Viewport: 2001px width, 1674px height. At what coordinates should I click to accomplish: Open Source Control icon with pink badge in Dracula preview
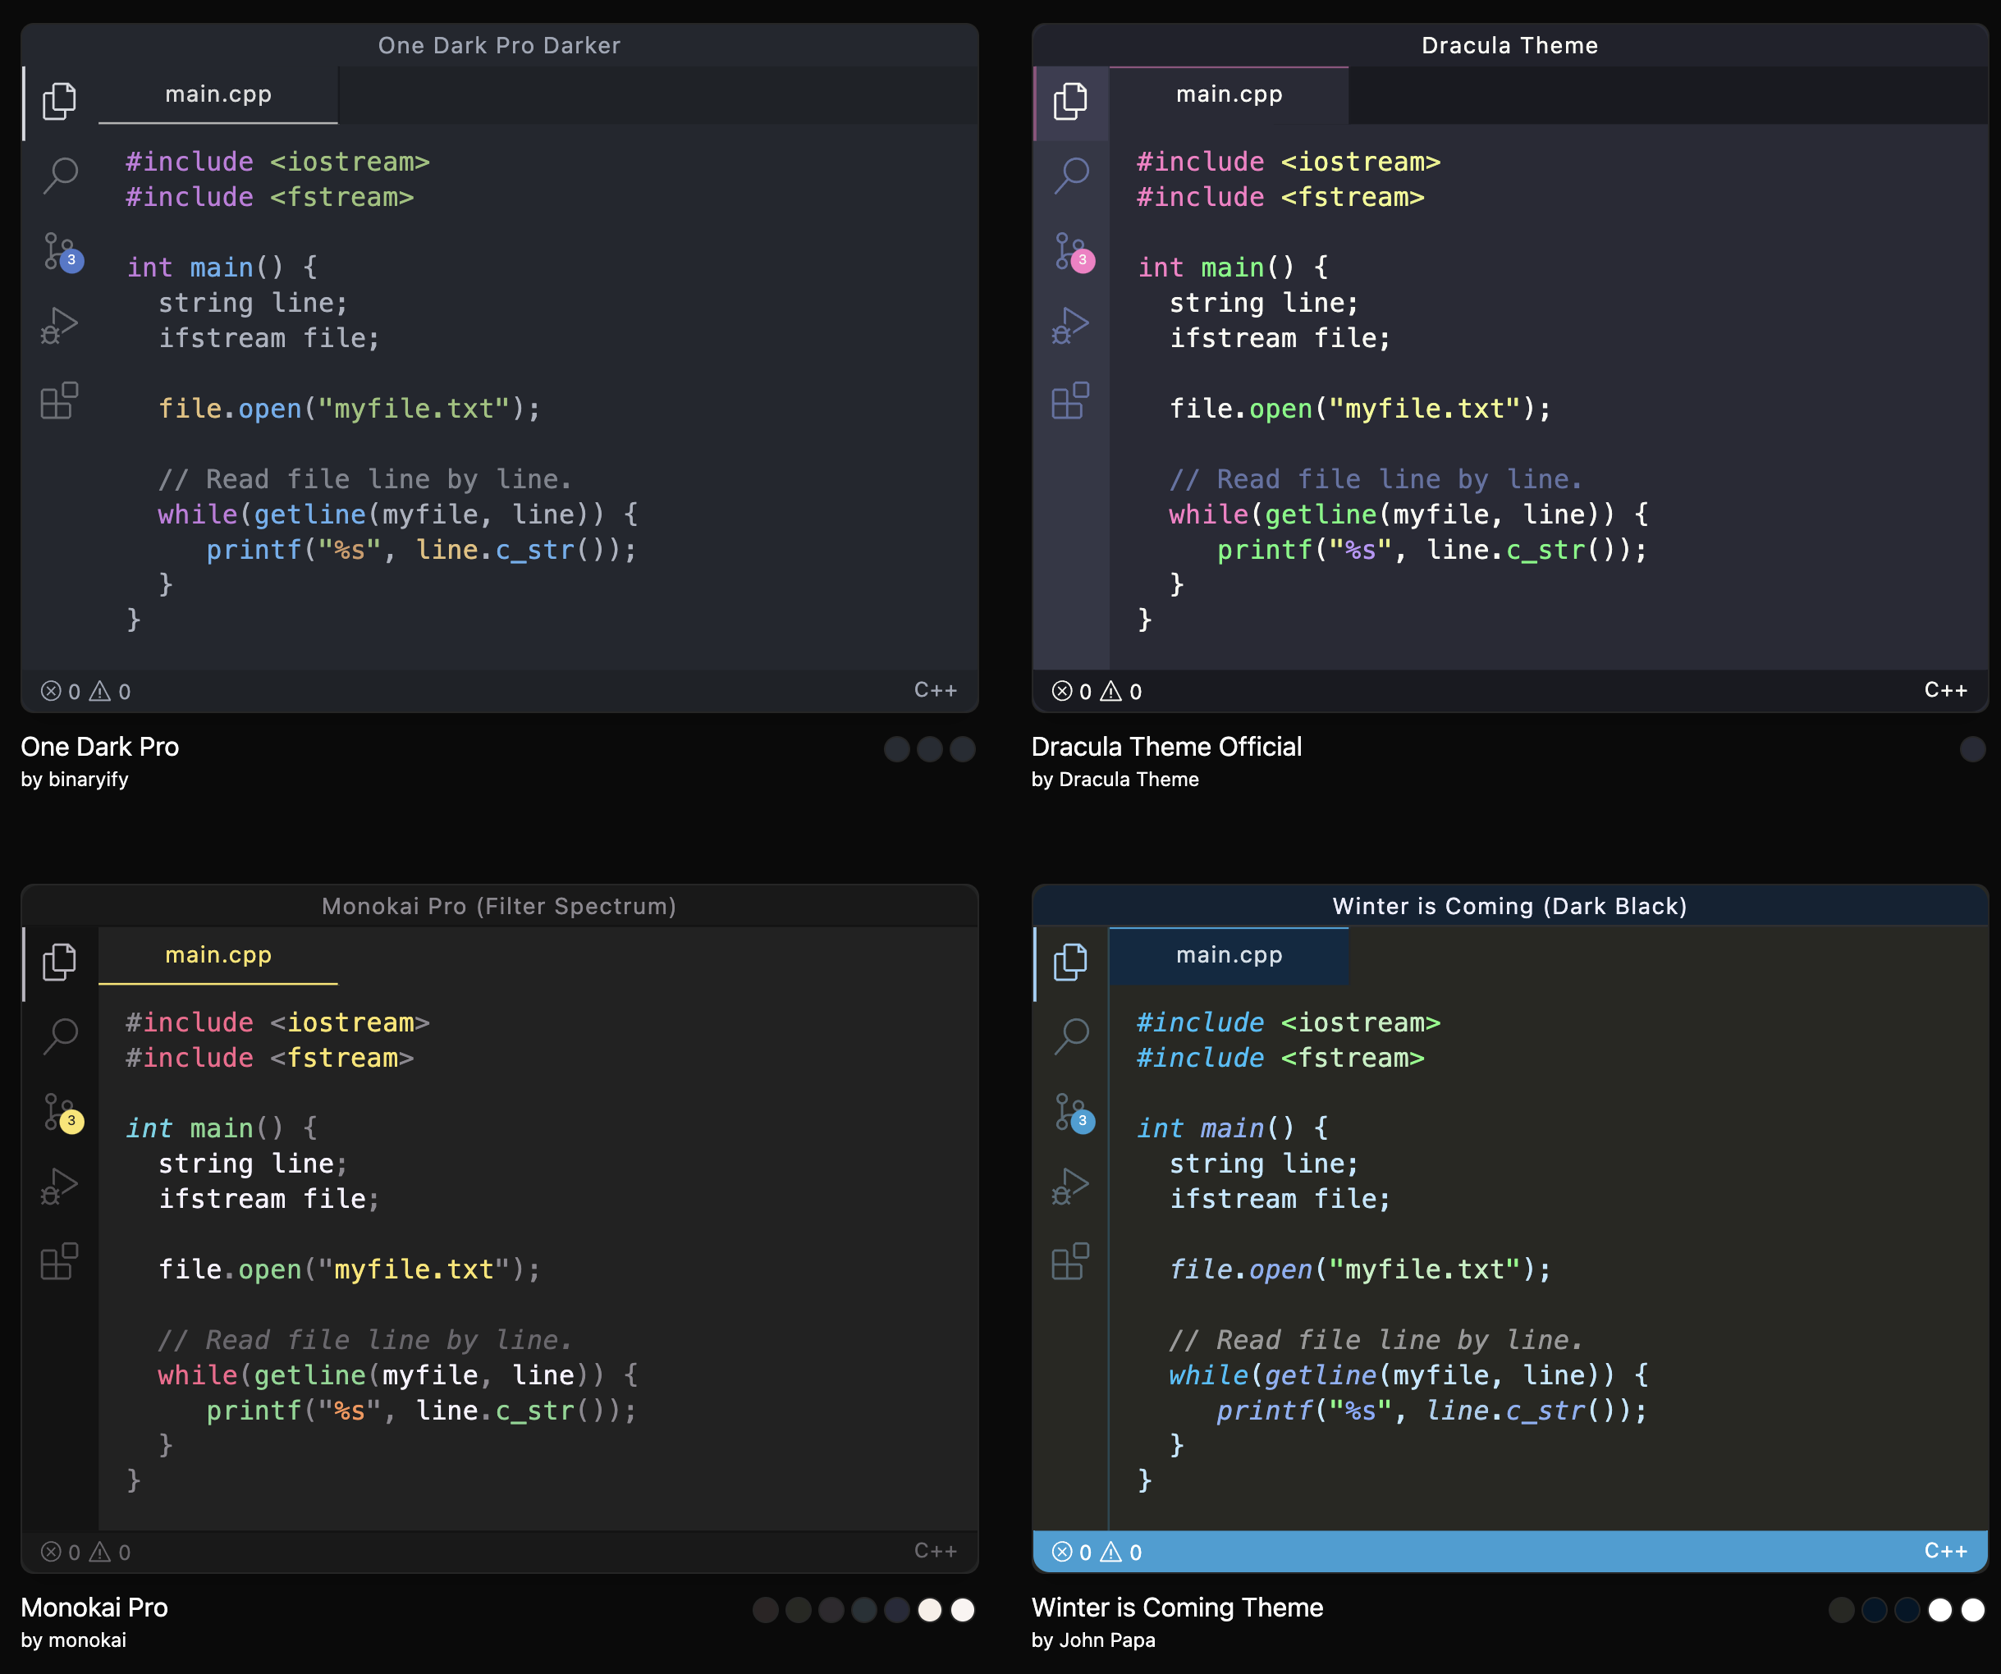(x=1074, y=253)
